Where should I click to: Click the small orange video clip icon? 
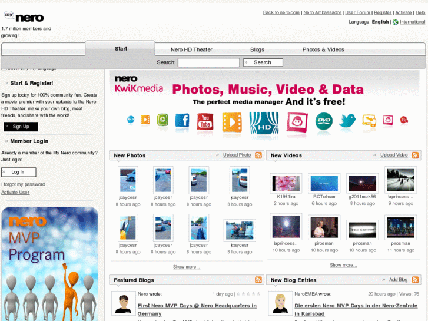(x=145, y=120)
